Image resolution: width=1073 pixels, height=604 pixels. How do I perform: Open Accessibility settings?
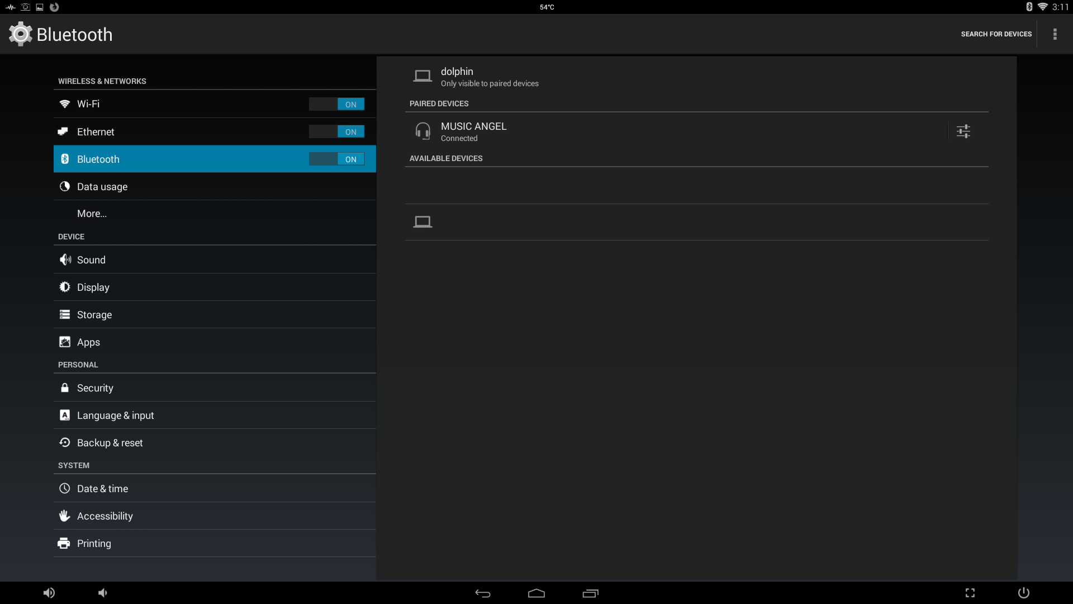click(x=215, y=516)
